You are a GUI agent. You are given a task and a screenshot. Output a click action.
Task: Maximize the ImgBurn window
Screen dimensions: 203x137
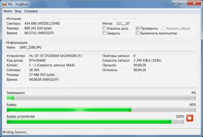[x=184, y=3]
